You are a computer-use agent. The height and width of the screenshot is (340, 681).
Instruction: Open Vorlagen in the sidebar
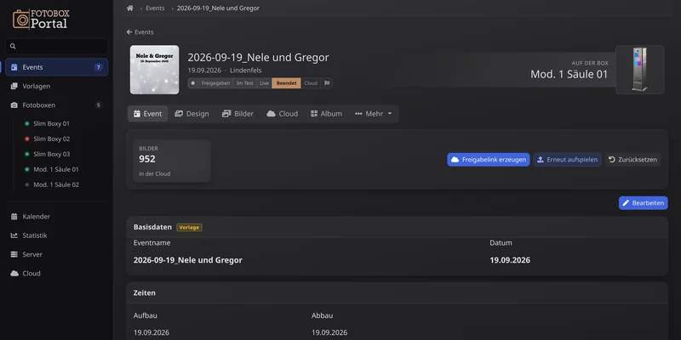click(57, 87)
